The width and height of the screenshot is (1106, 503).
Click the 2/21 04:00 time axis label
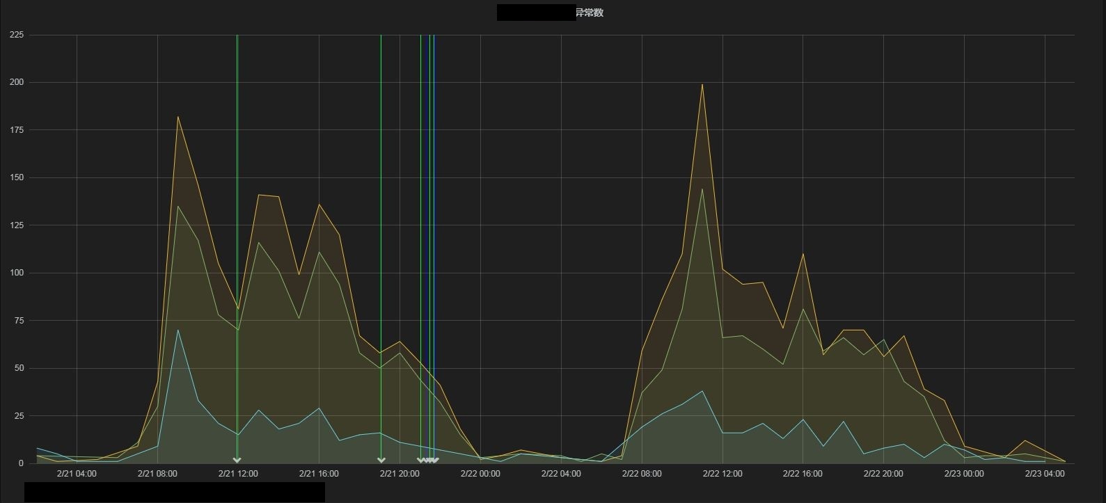point(77,474)
